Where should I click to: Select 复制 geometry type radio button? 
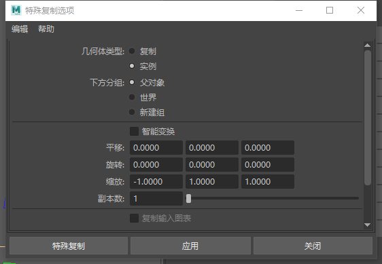132,51
